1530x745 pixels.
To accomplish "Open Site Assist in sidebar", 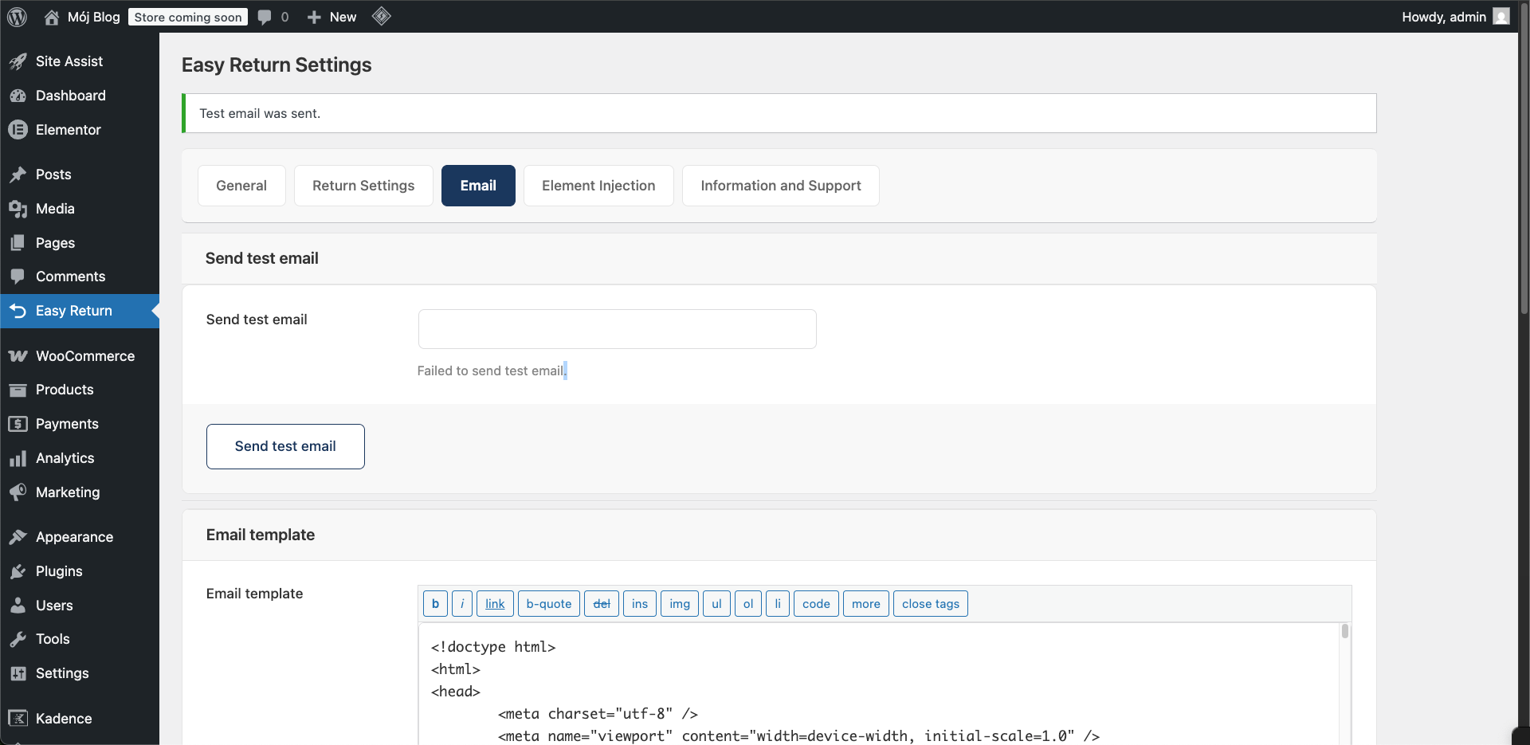I will 69,61.
